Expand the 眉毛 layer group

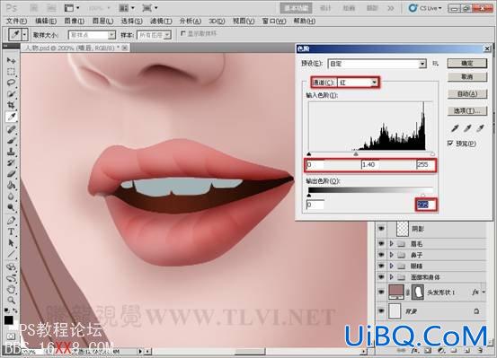392,243
